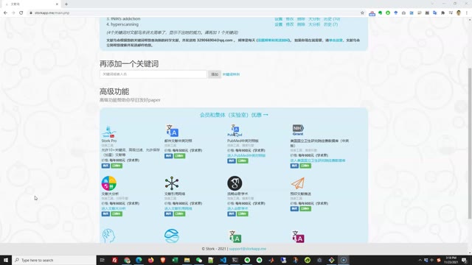This screenshot has height=265, width=472.
Task: Click the keyword input field
Action: click(x=153, y=74)
